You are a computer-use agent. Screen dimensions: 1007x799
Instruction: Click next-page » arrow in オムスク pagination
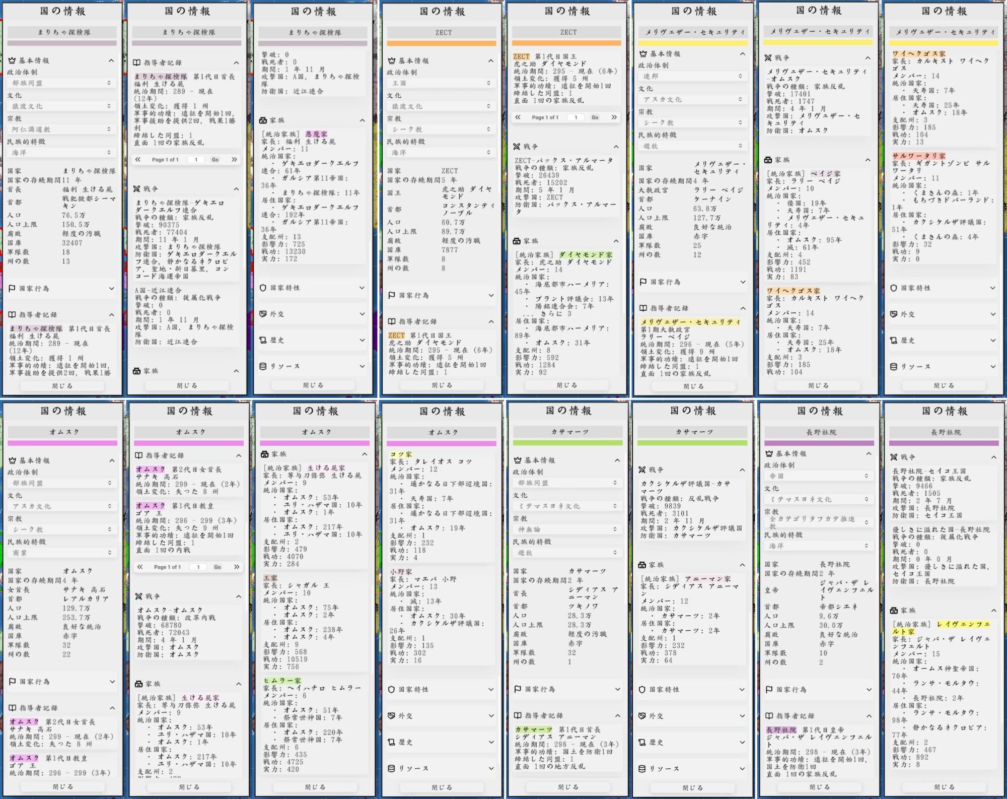coord(236,567)
